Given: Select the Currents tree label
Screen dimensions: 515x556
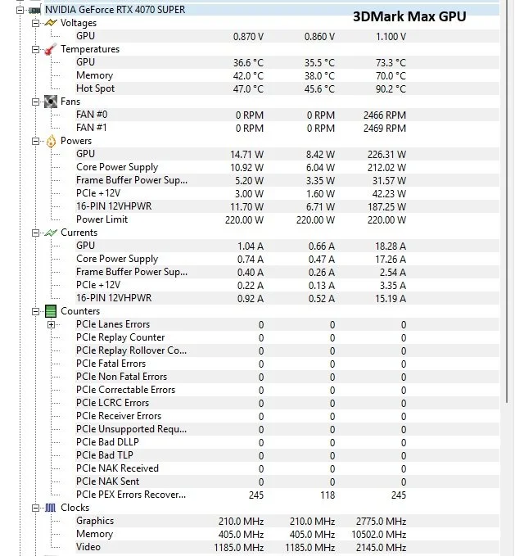Looking at the screenshot, I should (79, 233).
